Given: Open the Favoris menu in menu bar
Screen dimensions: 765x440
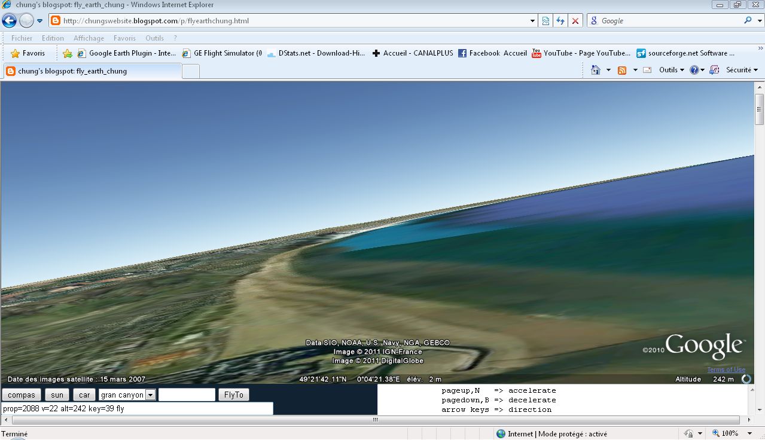Looking at the screenshot, I should coord(124,38).
